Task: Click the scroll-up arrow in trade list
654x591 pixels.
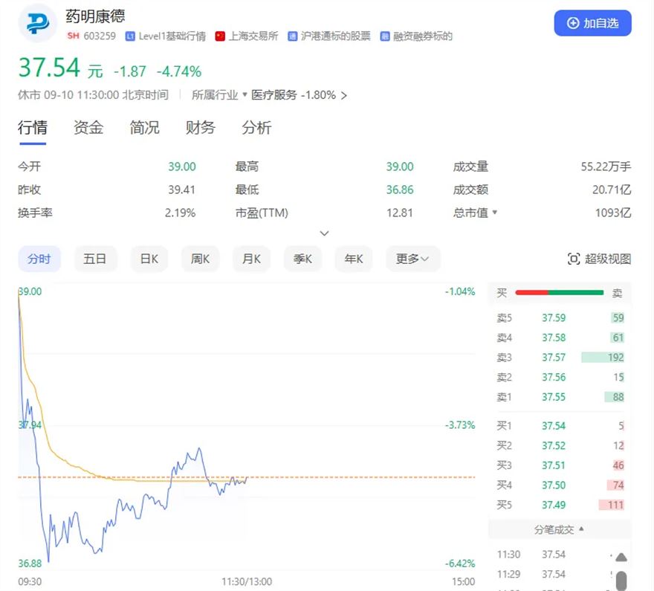Action: pyautogui.click(x=621, y=557)
